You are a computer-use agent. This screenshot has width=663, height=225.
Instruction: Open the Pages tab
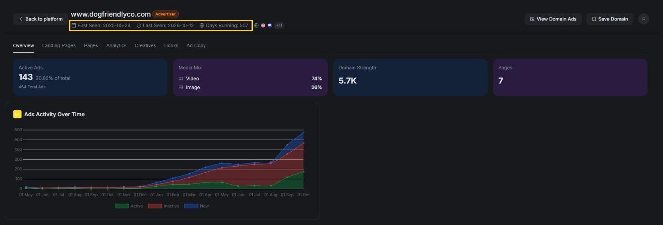pyautogui.click(x=91, y=45)
